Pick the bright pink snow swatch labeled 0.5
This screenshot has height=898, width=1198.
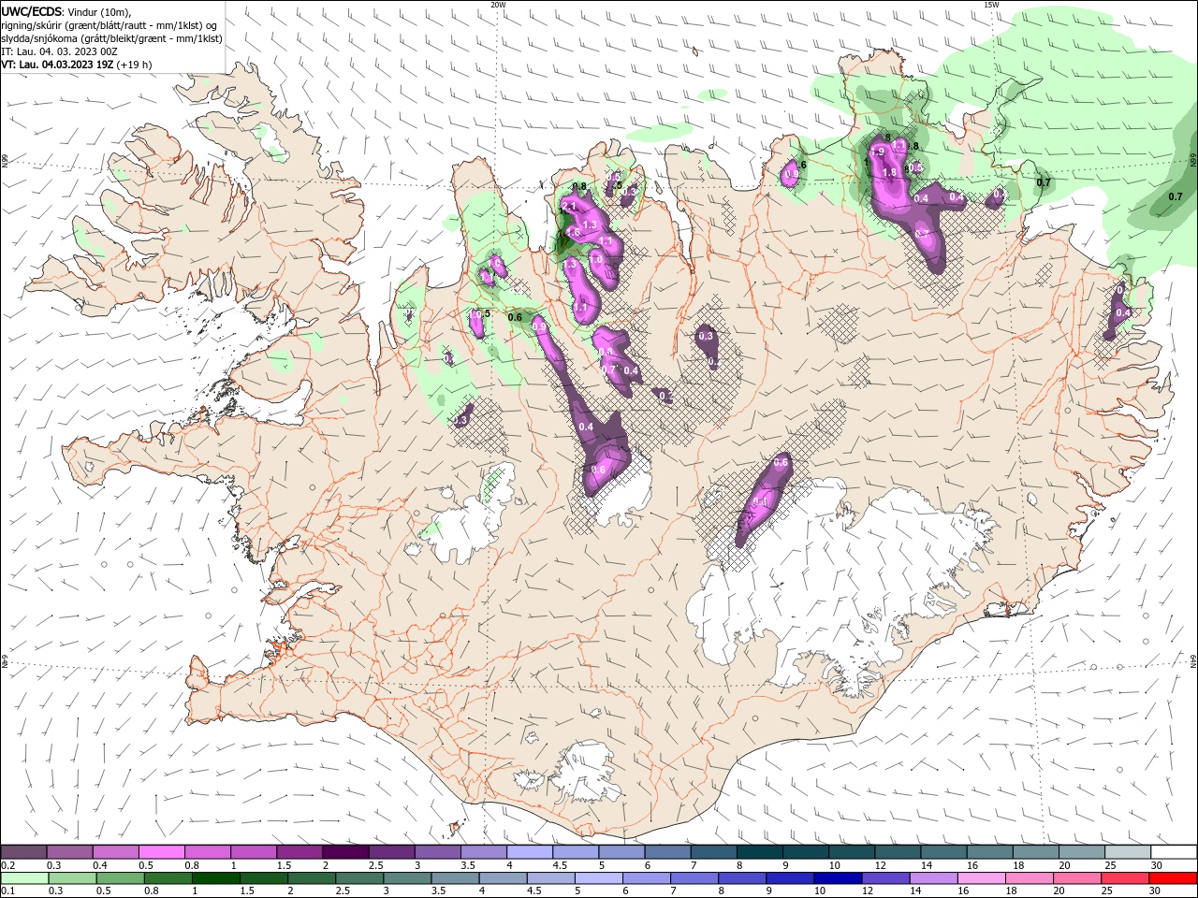point(162,852)
